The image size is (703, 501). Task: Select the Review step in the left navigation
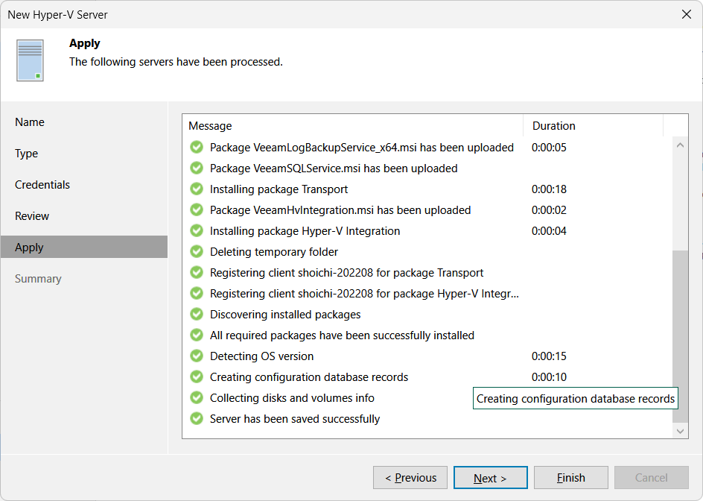pyautogui.click(x=32, y=216)
